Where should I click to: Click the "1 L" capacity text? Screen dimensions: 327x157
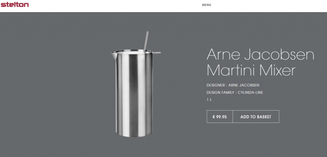[209, 100]
